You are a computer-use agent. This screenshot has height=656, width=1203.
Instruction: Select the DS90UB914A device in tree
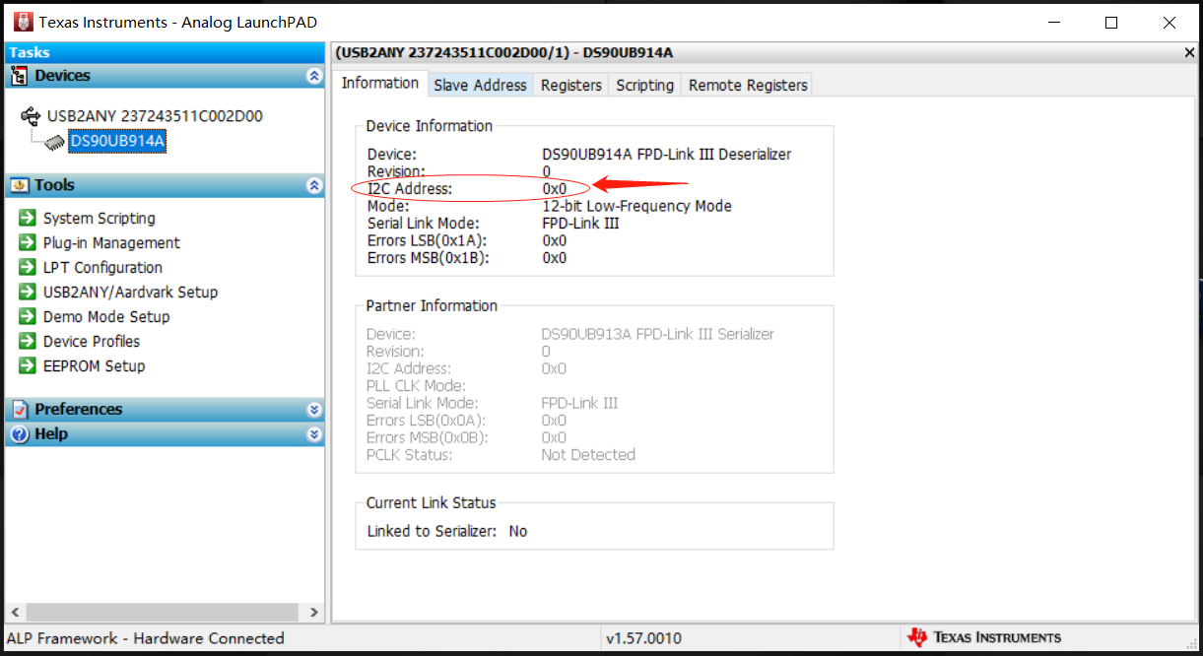pyautogui.click(x=117, y=143)
